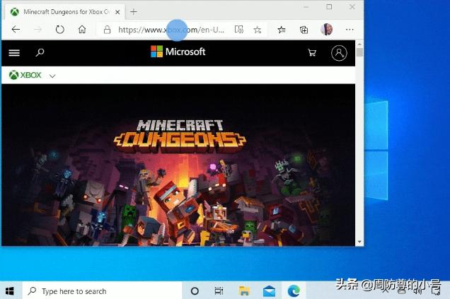The width and height of the screenshot is (450, 299).
Task: Open the shopping cart icon
Action: [x=312, y=52]
